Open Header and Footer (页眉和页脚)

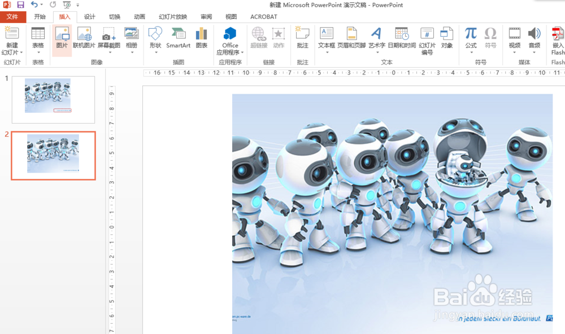pyautogui.click(x=351, y=37)
